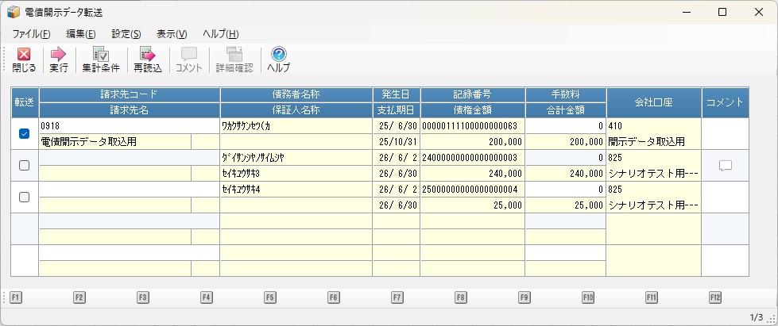Open the 設定(S) menu

point(126,33)
